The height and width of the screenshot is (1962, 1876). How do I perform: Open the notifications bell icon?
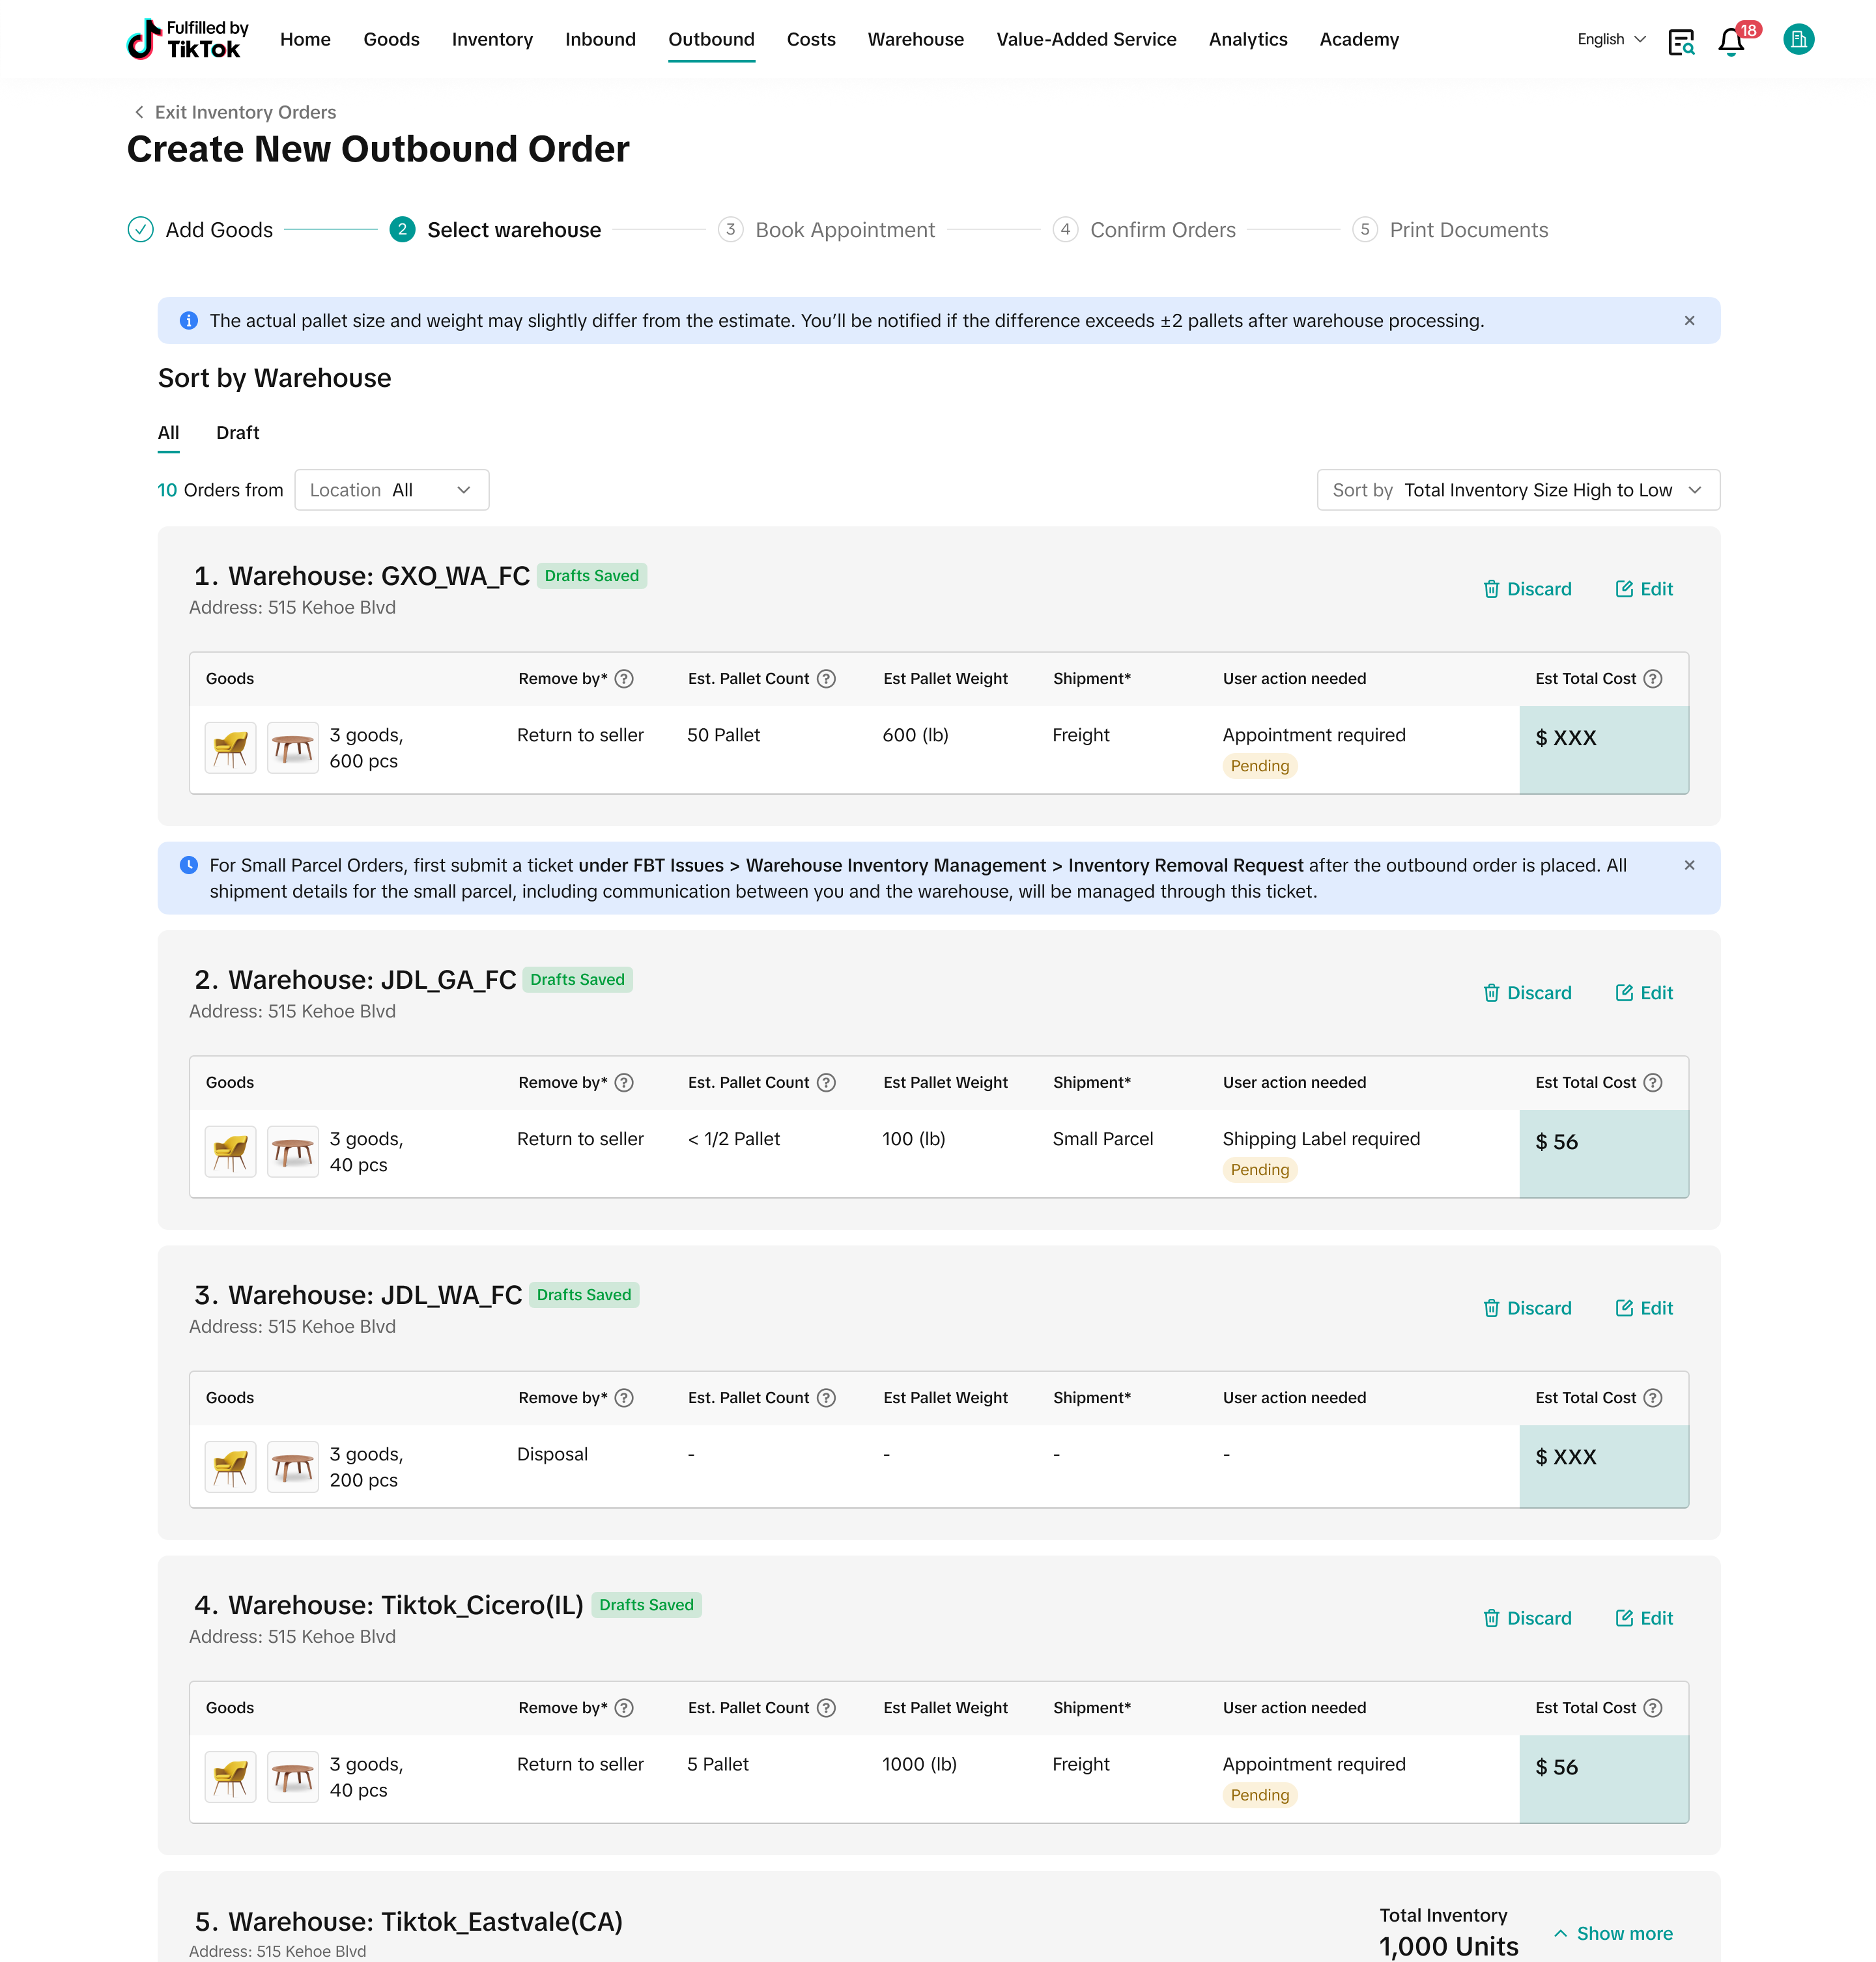(1731, 42)
